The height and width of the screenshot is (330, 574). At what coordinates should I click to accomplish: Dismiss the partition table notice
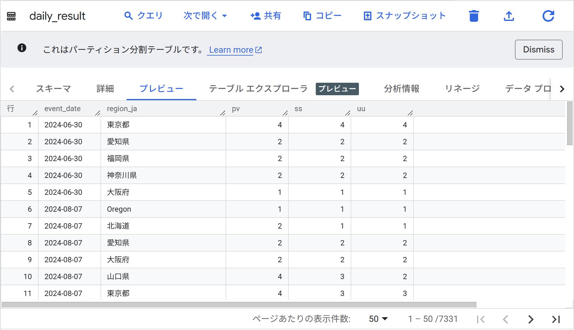point(538,50)
